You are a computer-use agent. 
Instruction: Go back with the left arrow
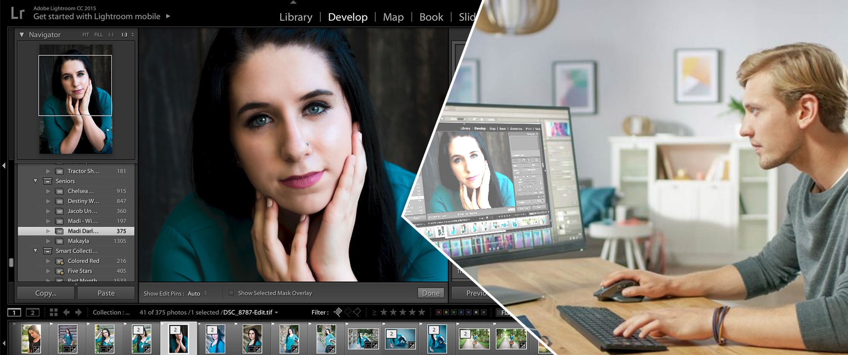pyautogui.click(x=66, y=312)
